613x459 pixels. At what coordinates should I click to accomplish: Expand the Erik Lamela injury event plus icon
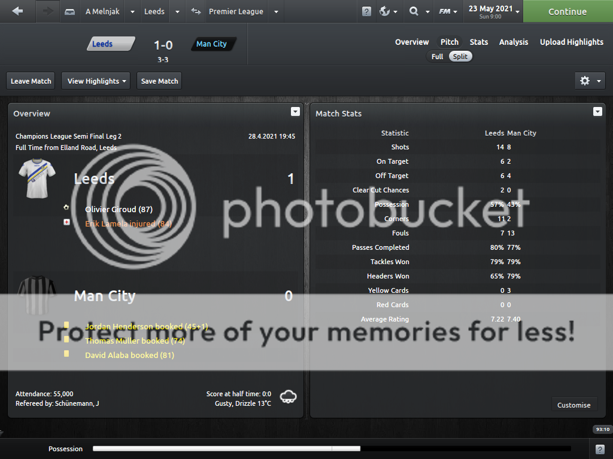66,222
